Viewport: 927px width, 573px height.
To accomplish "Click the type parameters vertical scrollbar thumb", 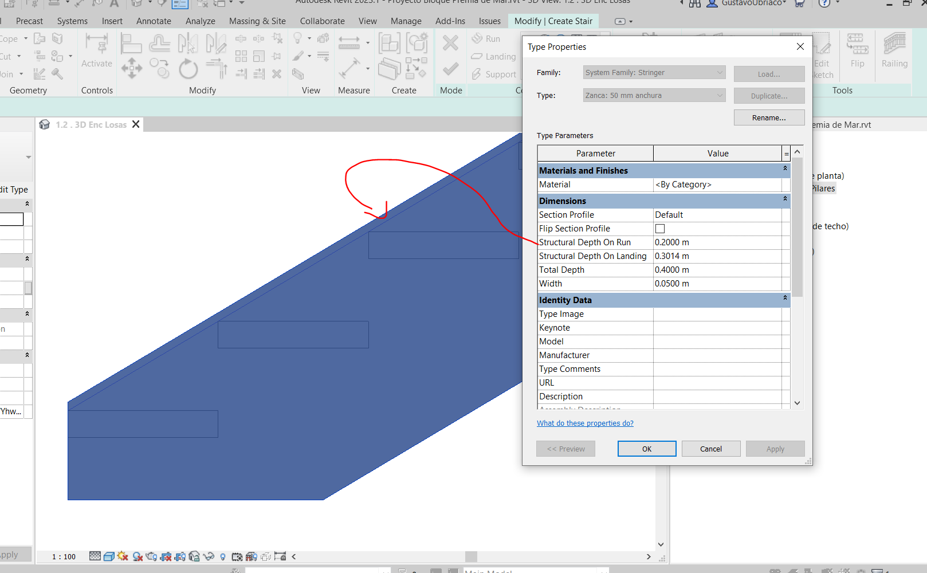I will click(797, 227).
